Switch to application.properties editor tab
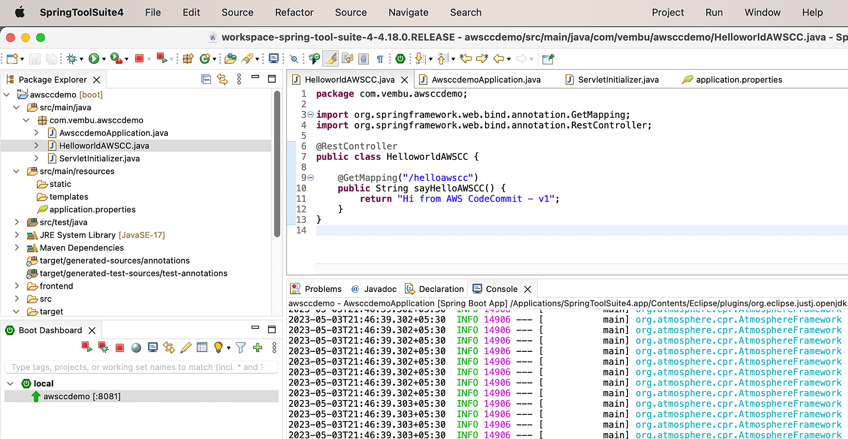 pos(732,80)
